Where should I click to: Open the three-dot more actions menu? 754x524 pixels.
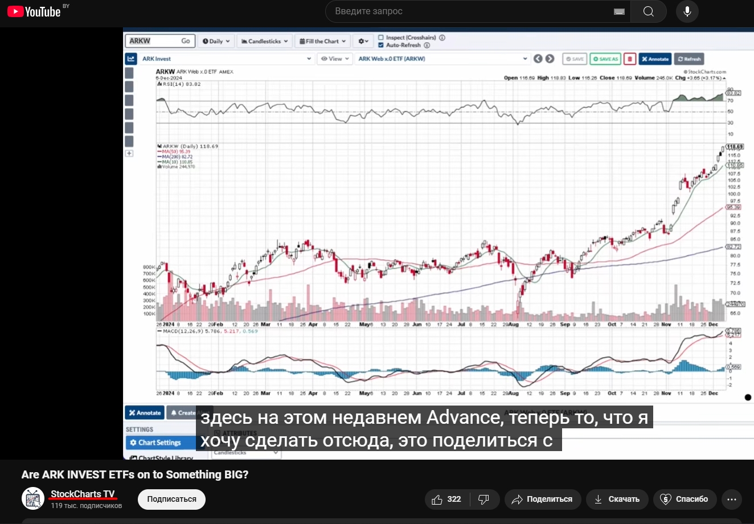click(732, 499)
